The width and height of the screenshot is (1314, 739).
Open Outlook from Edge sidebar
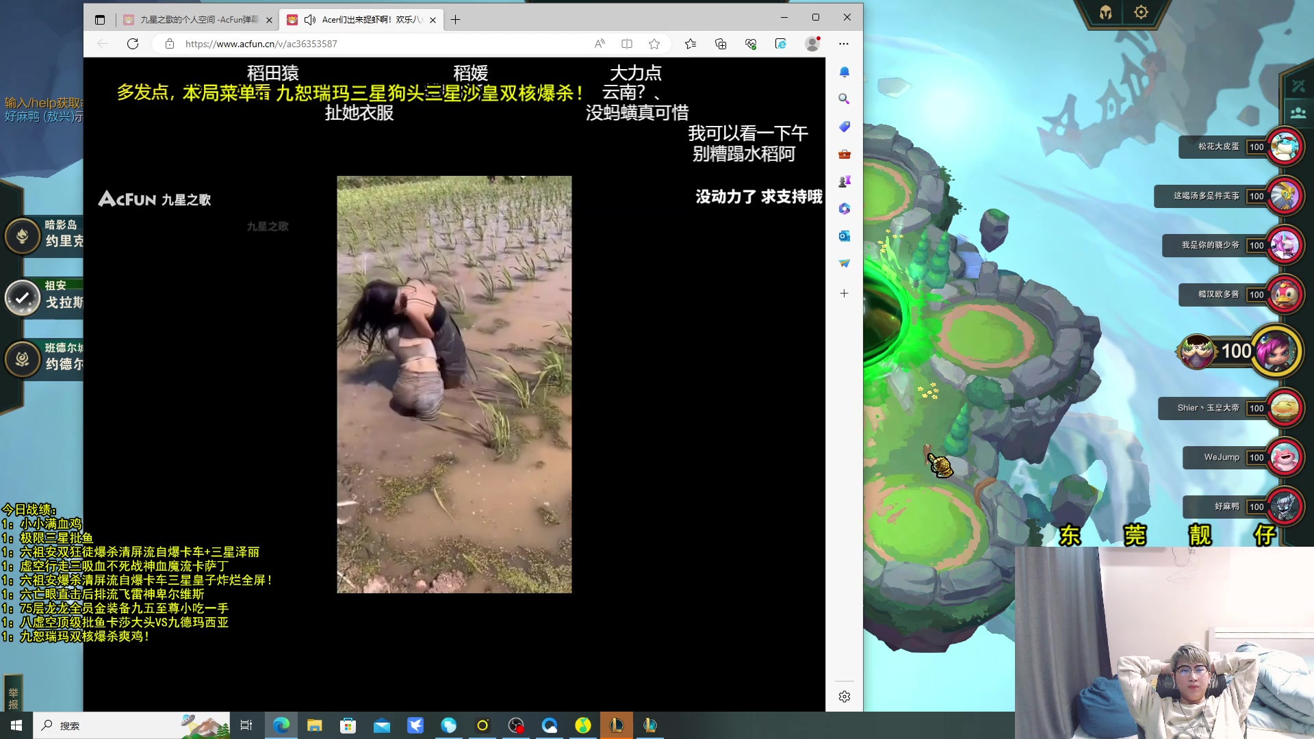coord(845,236)
